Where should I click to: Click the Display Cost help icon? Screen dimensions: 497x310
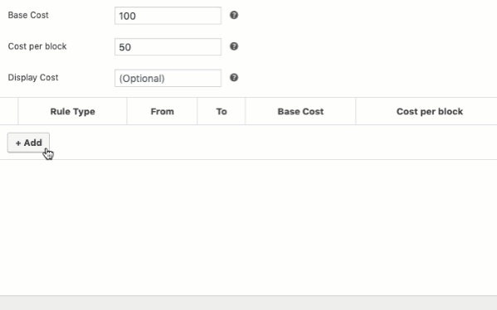(234, 78)
